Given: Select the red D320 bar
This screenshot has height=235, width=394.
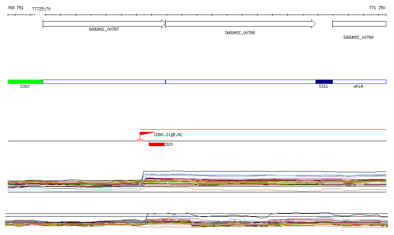Looking at the screenshot, I should (x=156, y=144).
